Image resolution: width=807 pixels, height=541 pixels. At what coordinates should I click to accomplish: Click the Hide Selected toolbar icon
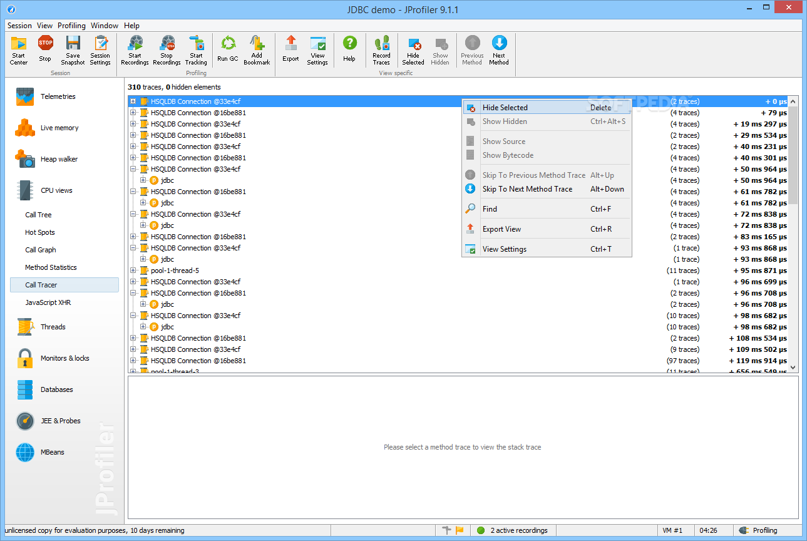click(413, 43)
